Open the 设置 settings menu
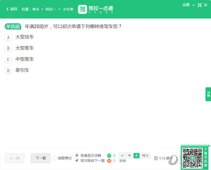 186,5
